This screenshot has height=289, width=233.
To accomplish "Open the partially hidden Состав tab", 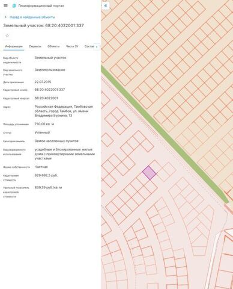I will tap(89, 46).
